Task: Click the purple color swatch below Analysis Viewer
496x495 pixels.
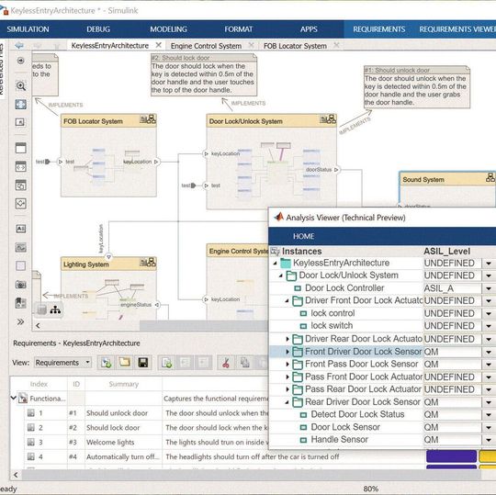Action: pos(451,456)
